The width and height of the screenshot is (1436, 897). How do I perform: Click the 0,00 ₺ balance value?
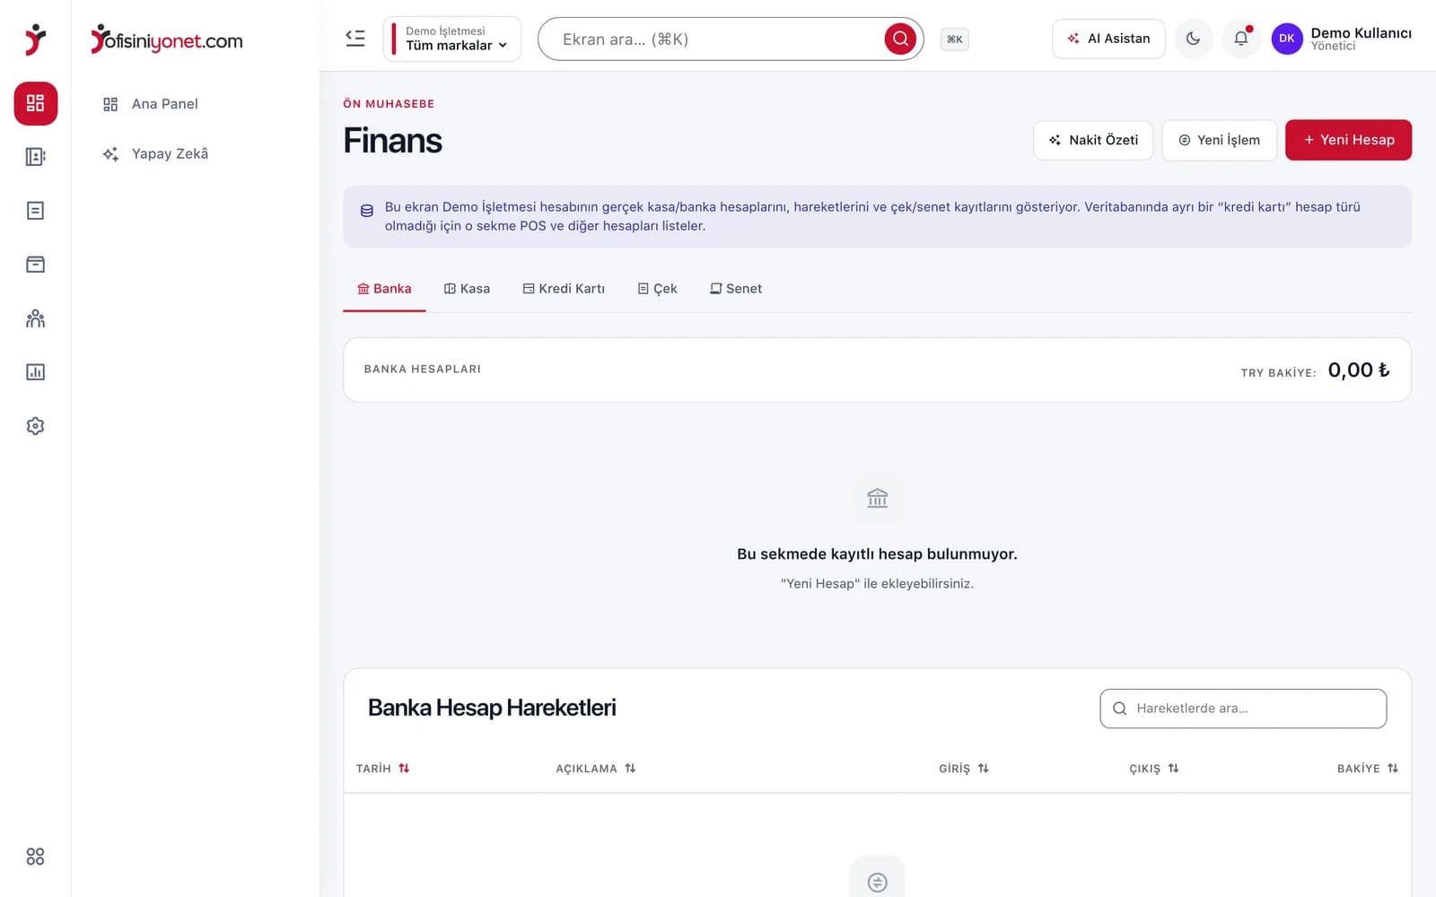1359,370
